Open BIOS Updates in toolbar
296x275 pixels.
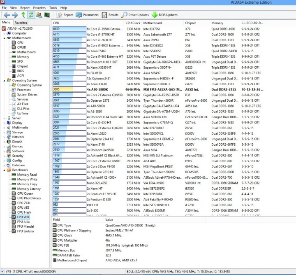[164, 15]
